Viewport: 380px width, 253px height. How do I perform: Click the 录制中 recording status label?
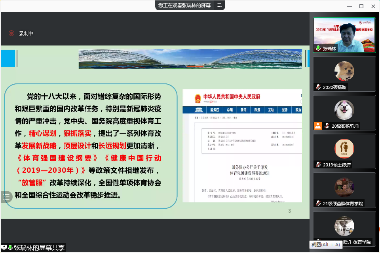pos(26,34)
